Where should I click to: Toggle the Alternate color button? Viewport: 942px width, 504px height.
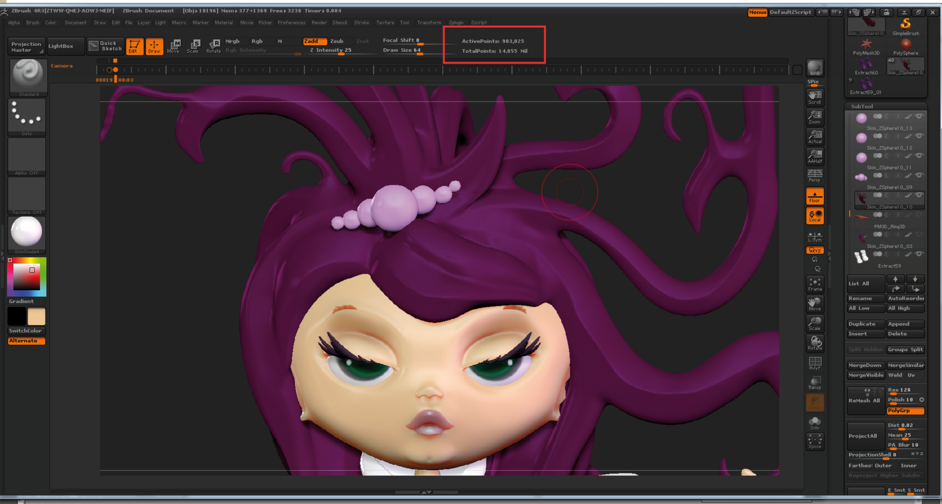click(27, 341)
